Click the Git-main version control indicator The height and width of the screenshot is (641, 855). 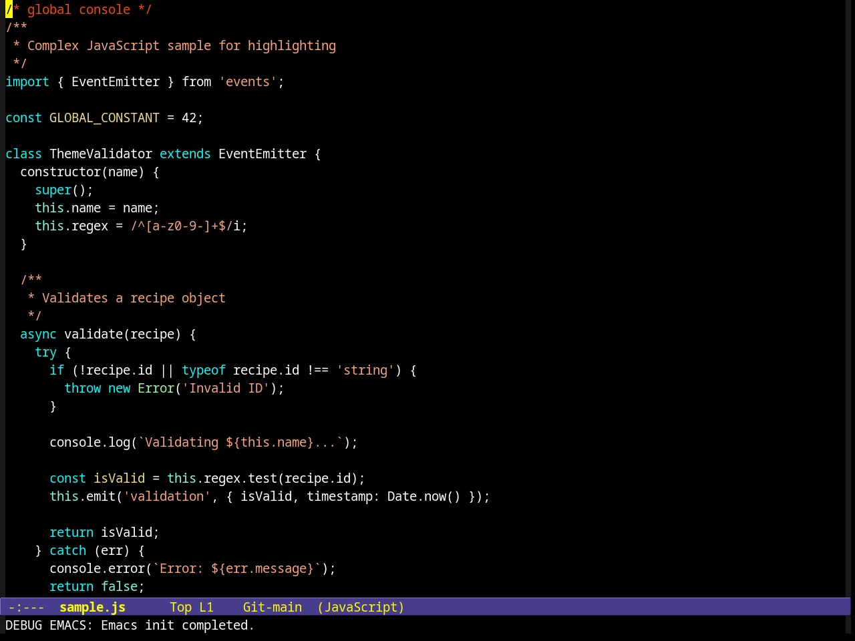click(x=273, y=607)
